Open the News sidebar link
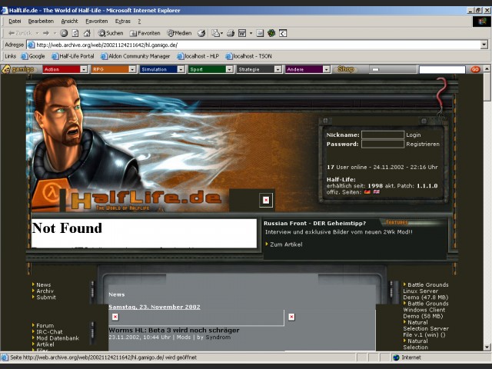492x369 pixels. [x=43, y=284]
